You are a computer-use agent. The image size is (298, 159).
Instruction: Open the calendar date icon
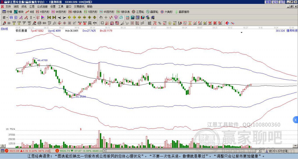tap(127, 18)
